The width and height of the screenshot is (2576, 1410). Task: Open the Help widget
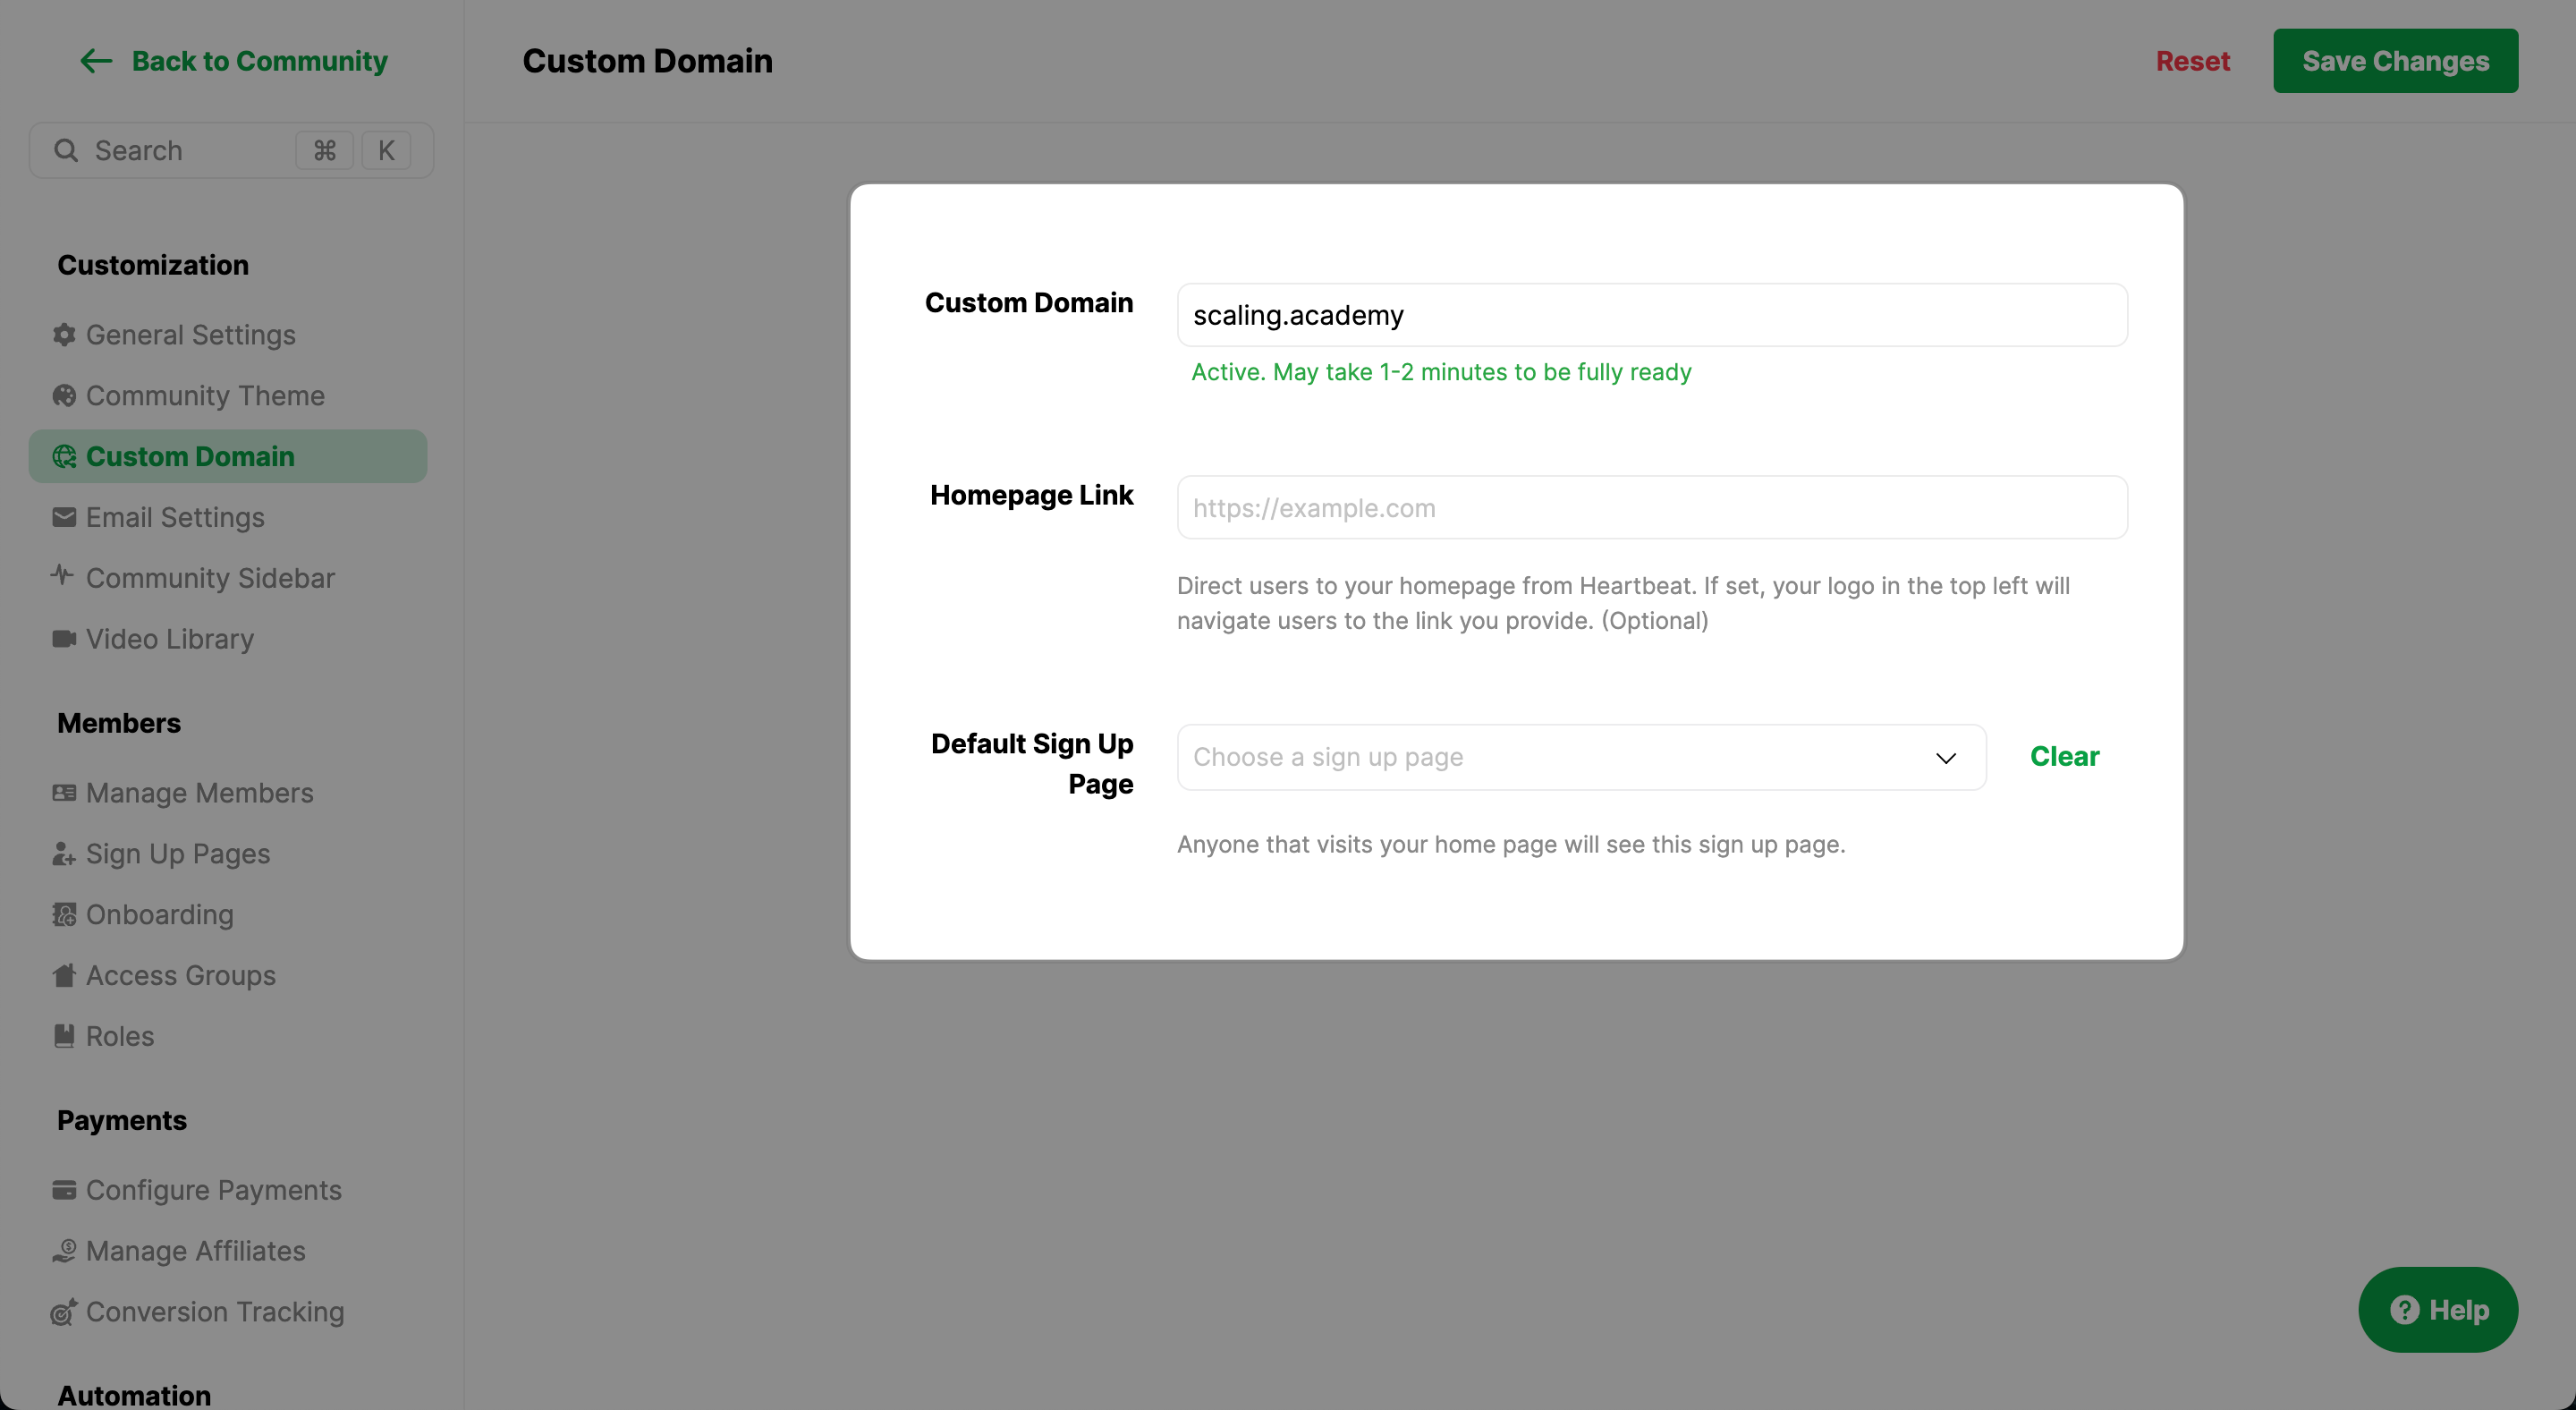2438,1309
